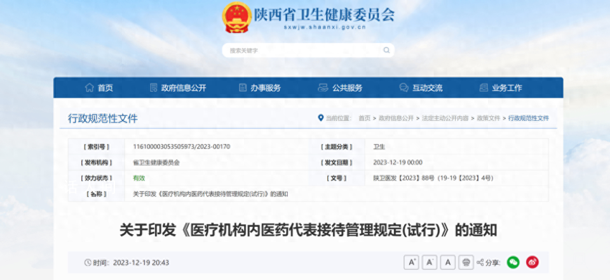This screenshot has height=280, width=610.
Task: Share via red Weibo icon
Action: pyautogui.click(x=532, y=262)
